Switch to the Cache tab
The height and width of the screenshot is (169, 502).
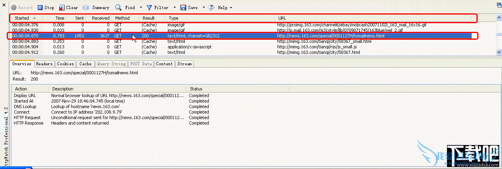pos(85,64)
